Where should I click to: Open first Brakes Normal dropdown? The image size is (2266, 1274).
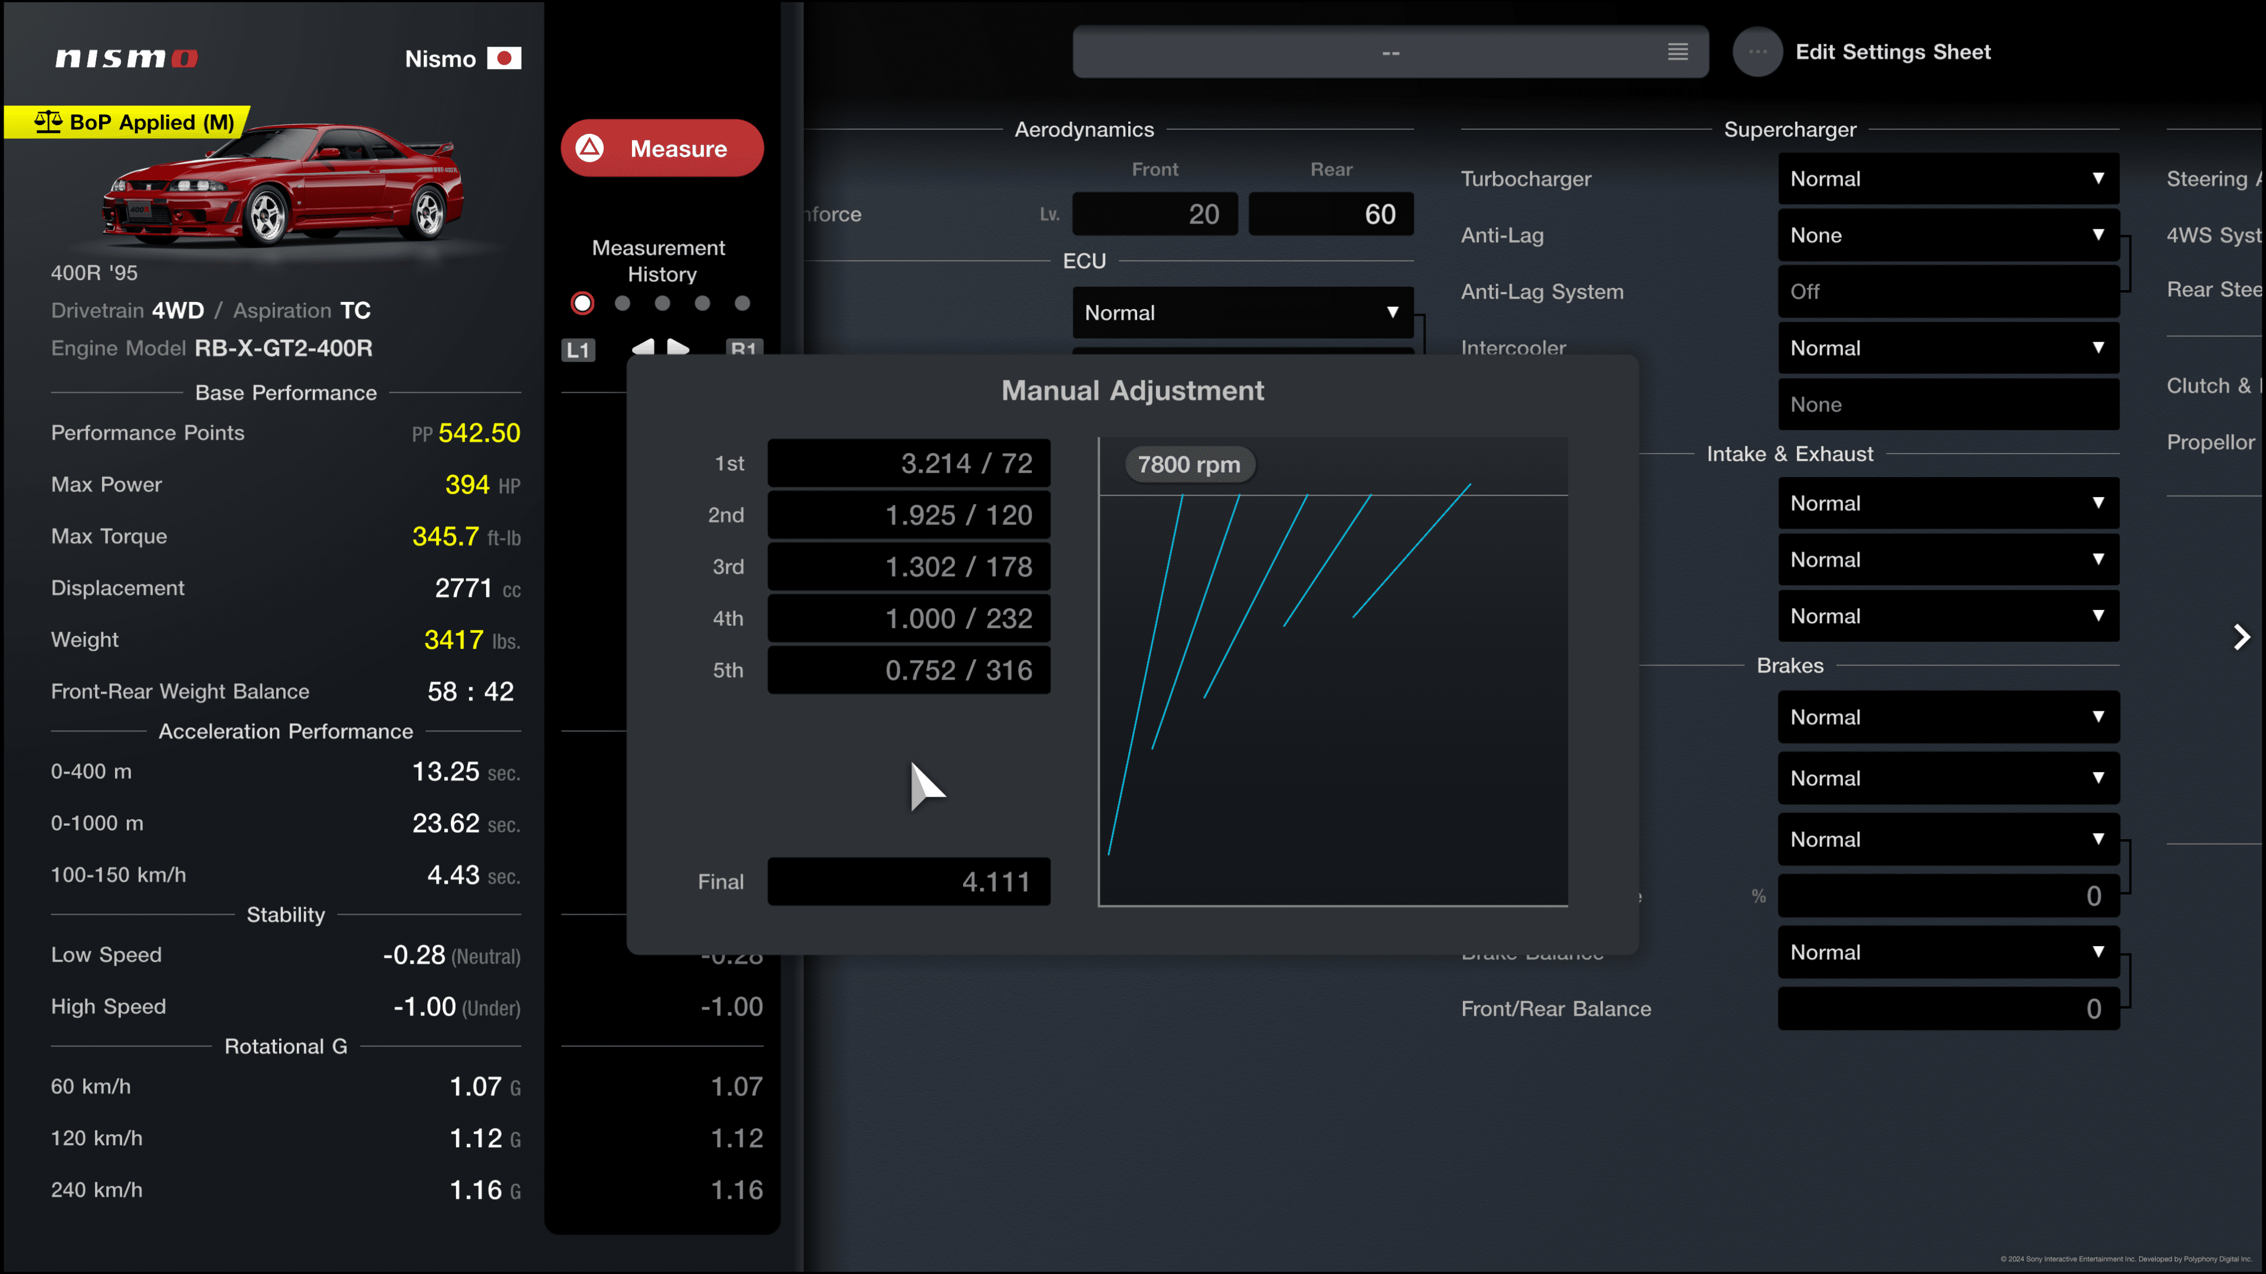[1949, 717]
